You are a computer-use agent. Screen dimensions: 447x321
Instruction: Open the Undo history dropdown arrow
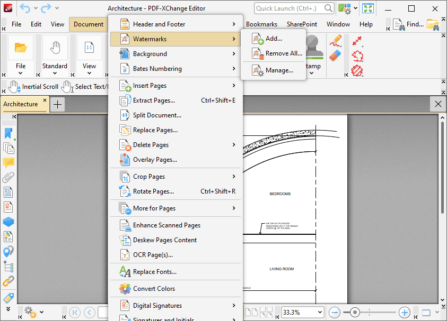coord(36,8)
